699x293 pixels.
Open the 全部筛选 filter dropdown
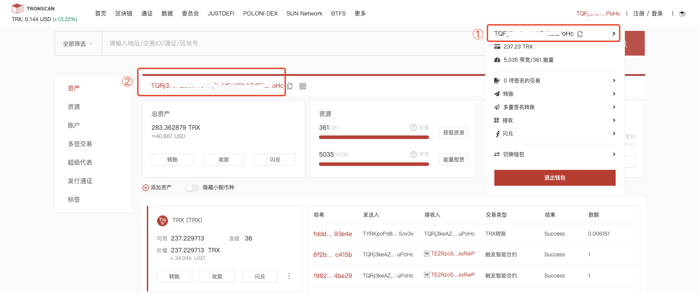click(78, 44)
